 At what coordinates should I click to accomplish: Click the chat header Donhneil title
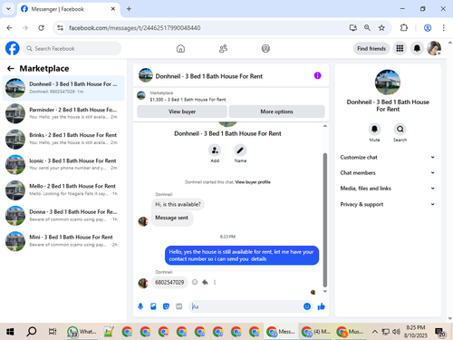pyautogui.click(x=209, y=76)
